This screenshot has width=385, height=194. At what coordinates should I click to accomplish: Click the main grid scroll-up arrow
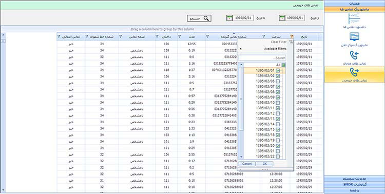pos(3,34)
